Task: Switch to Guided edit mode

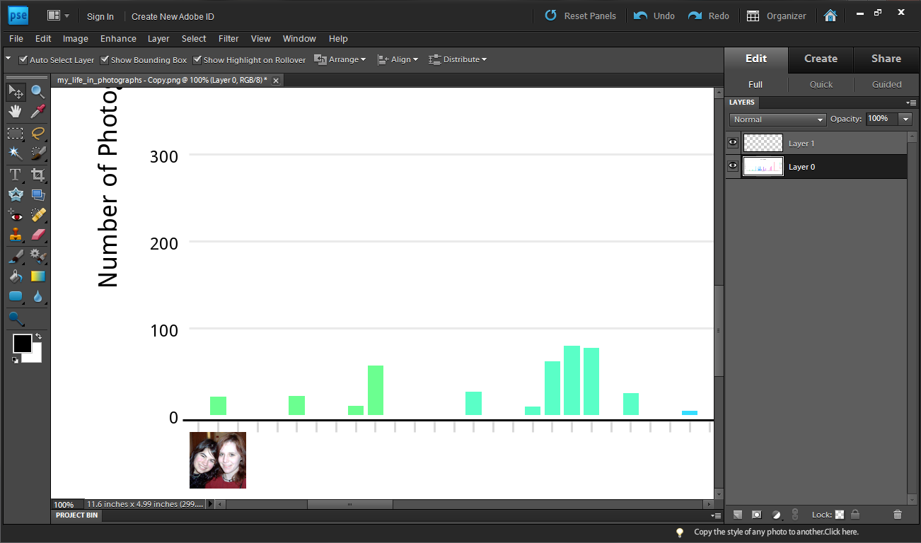Action: (886, 84)
